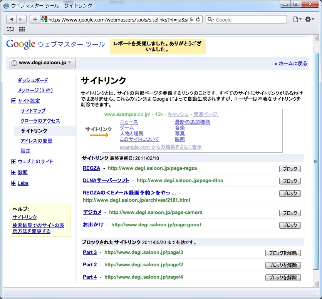Viewport: 322px width, 299px height.
Task: Block the DLNAサーバーソフト sitelink
Action: tap(290, 181)
